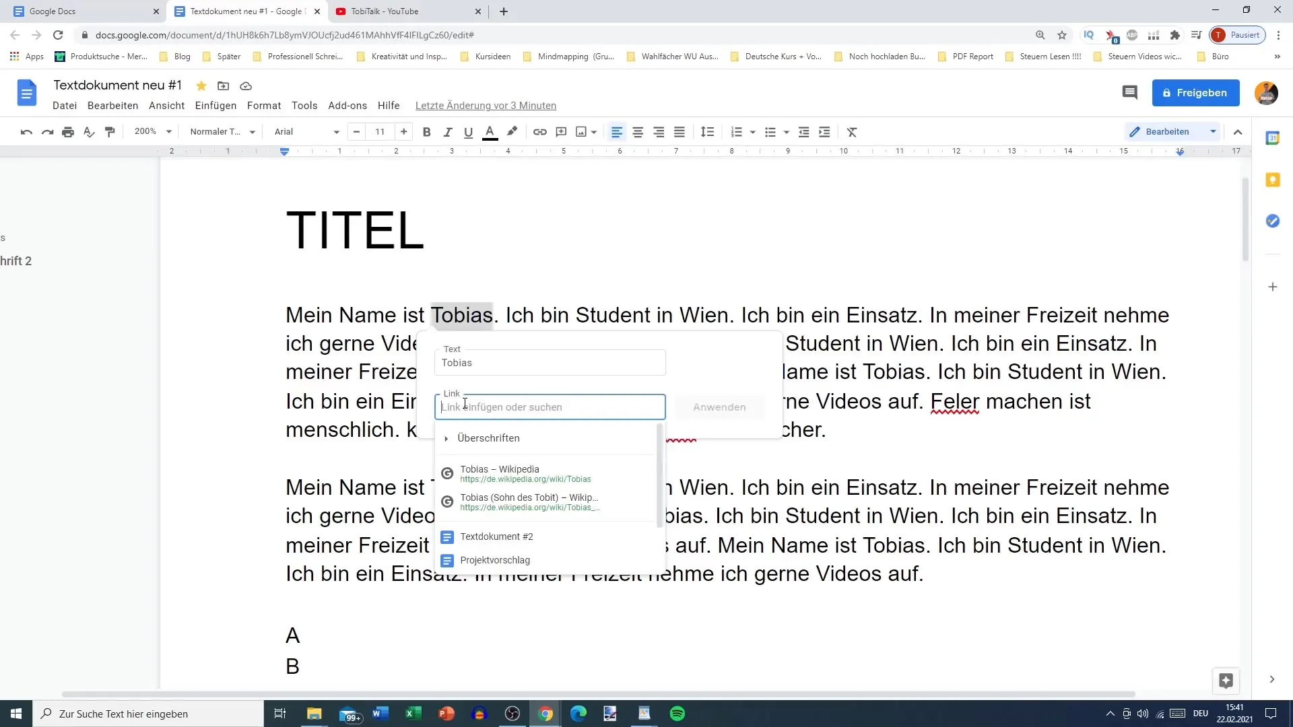Decrease paragraph indent
The image size is (1293, 727).
[x=803, y=132]
